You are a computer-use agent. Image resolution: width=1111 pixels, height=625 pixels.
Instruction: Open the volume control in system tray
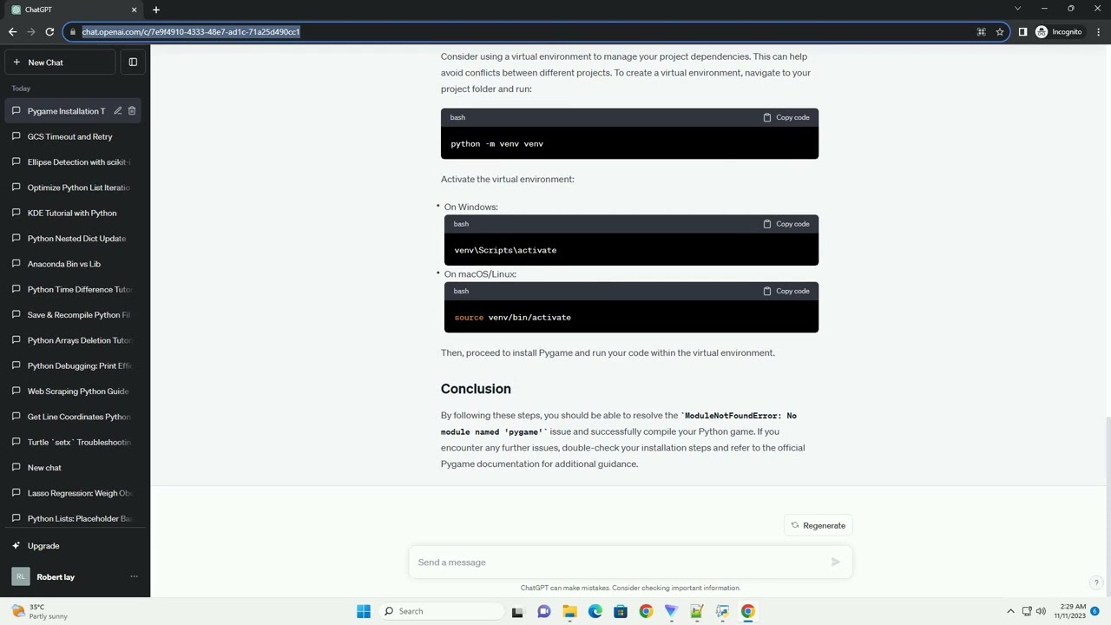pyautogui.click(x=1041, y=611)
